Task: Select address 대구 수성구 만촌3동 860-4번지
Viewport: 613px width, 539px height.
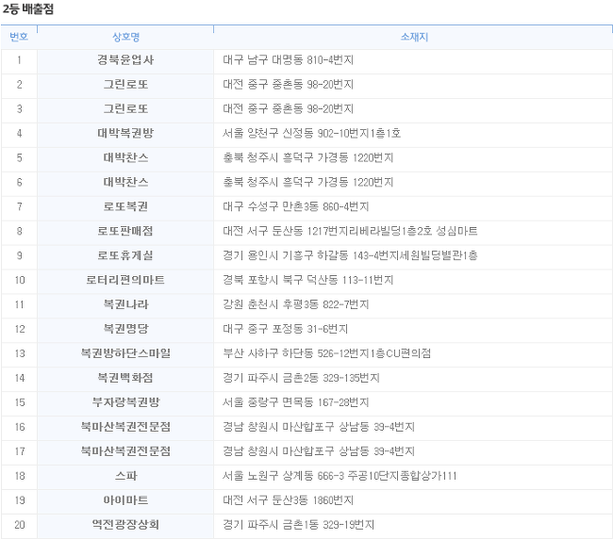Action: 296,206
